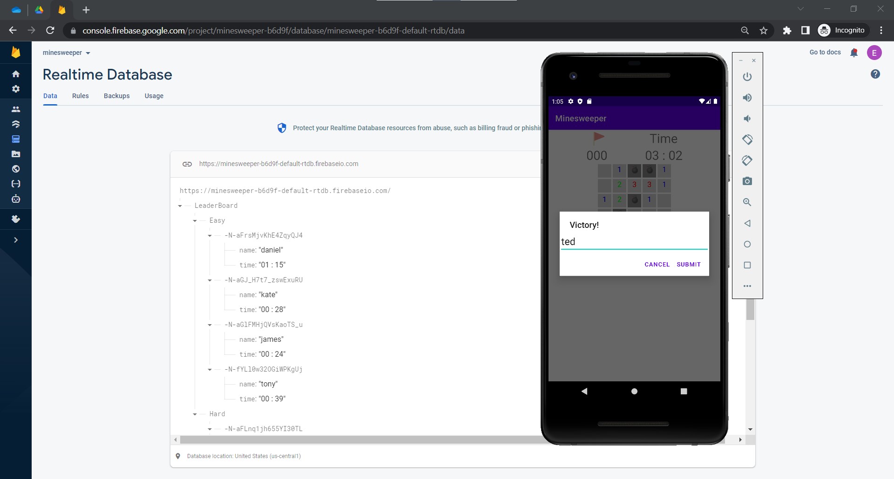894x479 pixels.
Task: Open Storage icon in sidebar
Action: (x=16, y=154)
